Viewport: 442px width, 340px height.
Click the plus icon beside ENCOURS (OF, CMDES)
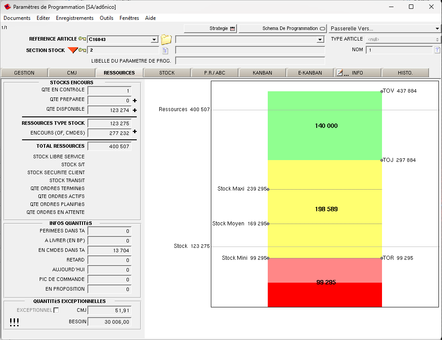tap(135, 132)
